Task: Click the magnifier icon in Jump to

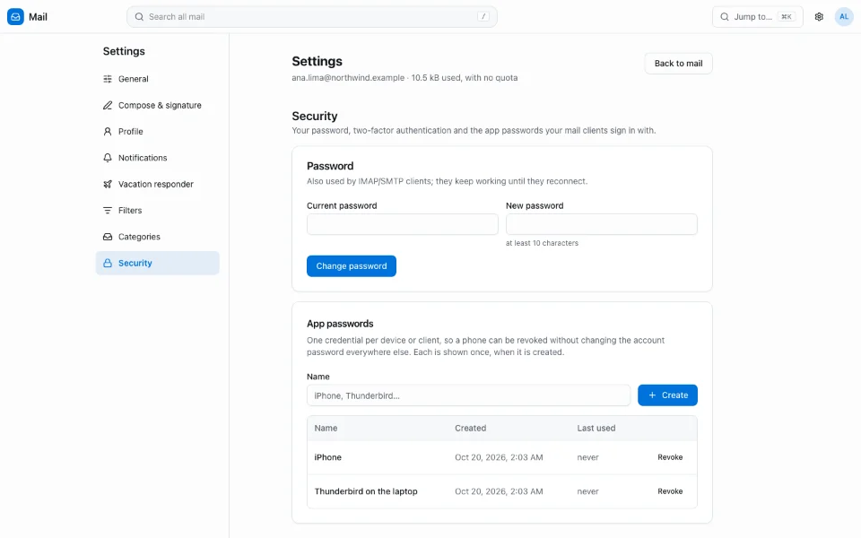Action: tap(725, 16)
